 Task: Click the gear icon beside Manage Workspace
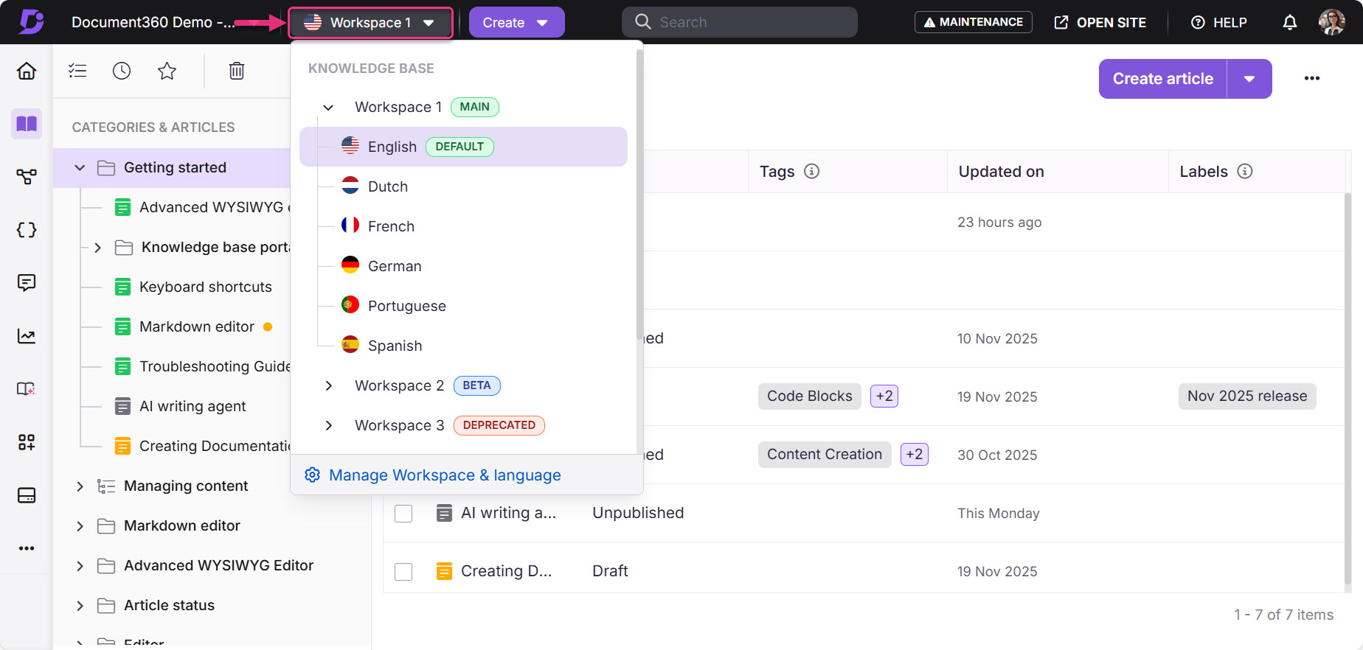(313, 475)
